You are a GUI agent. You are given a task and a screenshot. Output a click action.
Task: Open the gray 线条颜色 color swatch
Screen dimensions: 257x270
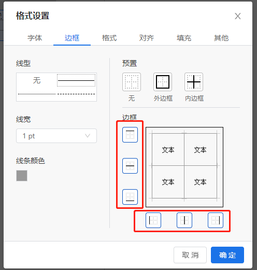coord(22,176)
